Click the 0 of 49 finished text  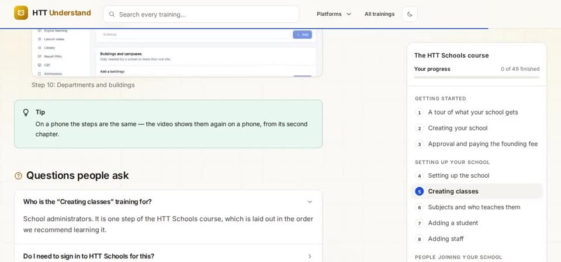(x=520, y=69)
